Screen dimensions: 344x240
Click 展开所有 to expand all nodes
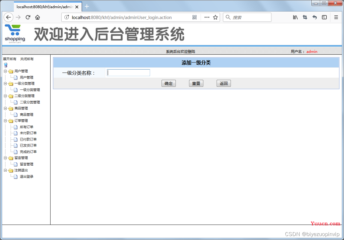[10, 59]
